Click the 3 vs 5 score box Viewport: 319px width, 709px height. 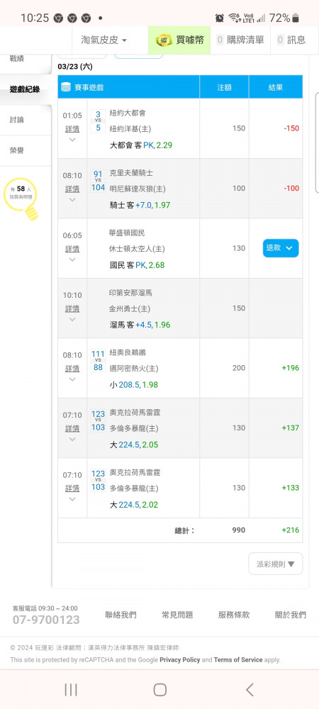pos(98,121)
